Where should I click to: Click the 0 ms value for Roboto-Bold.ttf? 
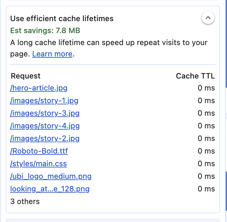[x=206, y=151]
